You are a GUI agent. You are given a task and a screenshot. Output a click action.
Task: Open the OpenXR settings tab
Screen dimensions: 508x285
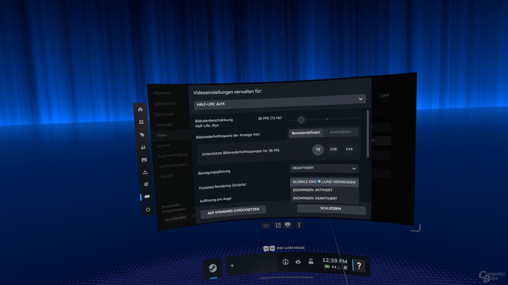(166, 176)
